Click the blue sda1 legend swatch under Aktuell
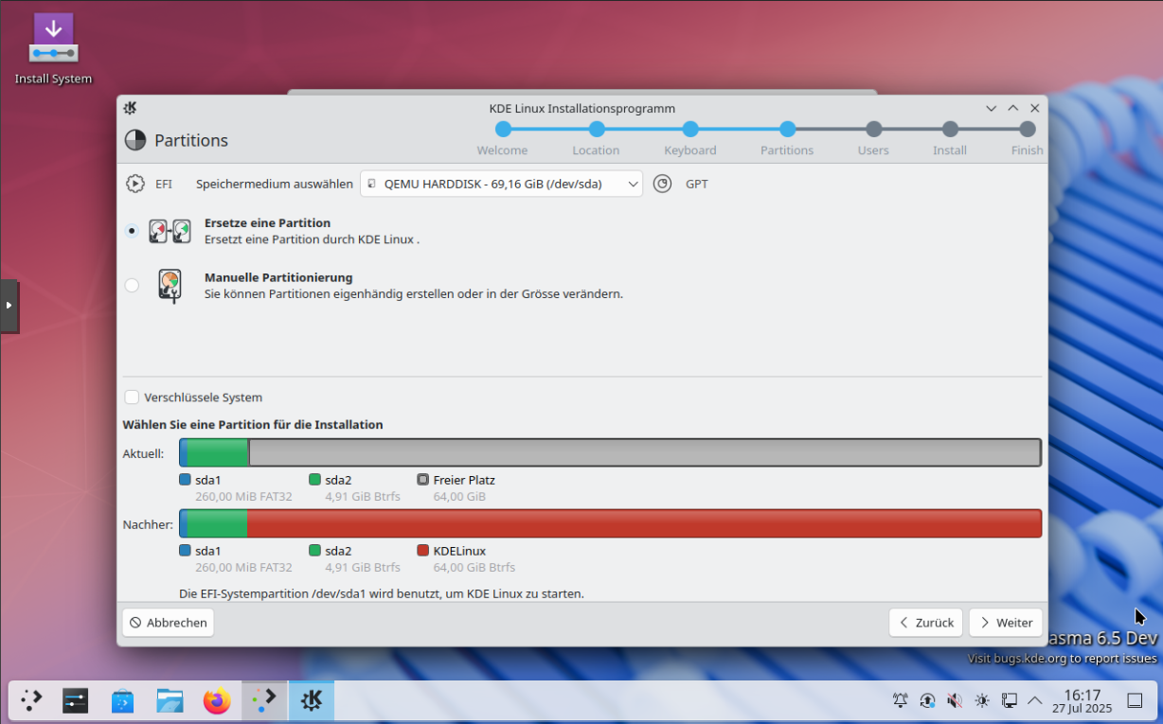1163x724 pixels. click(185, 480)
